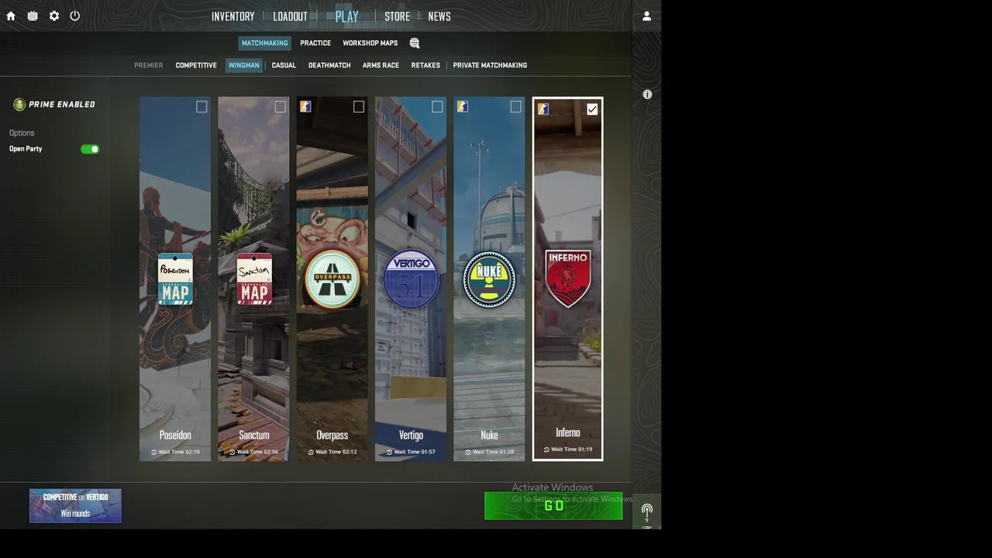Viewport: 992px width, 558px height.
Task: Click the Poseidon map name label
Action: [175, 436]
